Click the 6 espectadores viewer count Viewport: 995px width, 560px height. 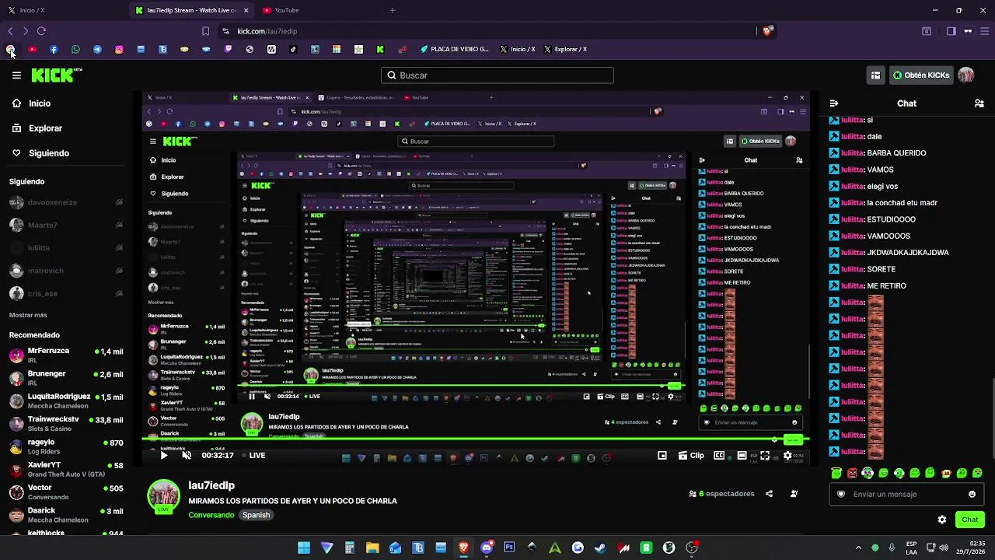722,494
